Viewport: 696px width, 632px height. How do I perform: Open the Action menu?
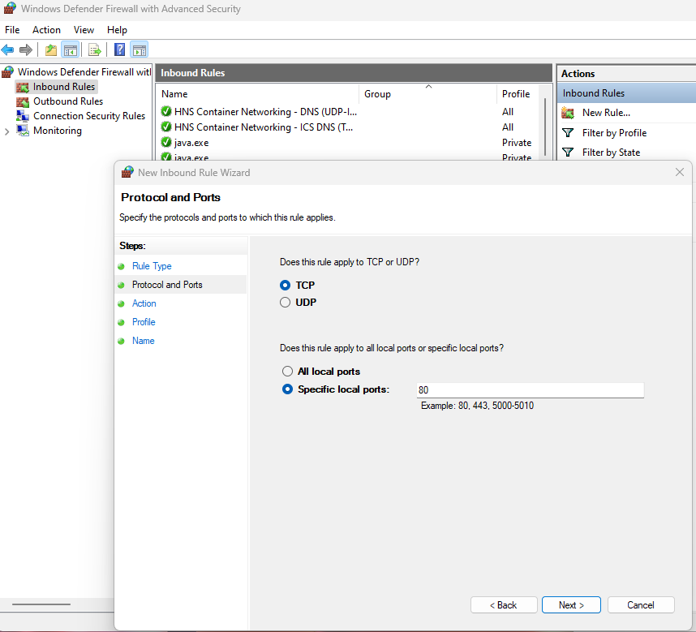(x=46, y=30)
